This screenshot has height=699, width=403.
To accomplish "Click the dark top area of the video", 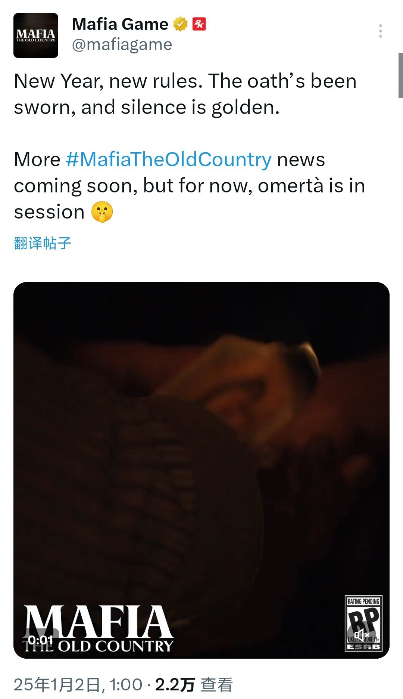I will tap(201, 306).
